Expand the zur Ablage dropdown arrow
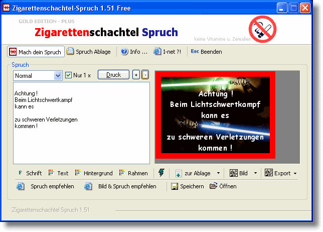 [x=218, y=173]
